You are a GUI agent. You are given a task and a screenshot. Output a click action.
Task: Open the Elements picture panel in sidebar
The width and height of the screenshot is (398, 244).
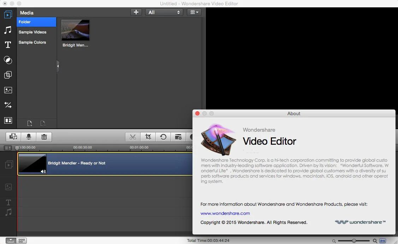coord(8,90)
